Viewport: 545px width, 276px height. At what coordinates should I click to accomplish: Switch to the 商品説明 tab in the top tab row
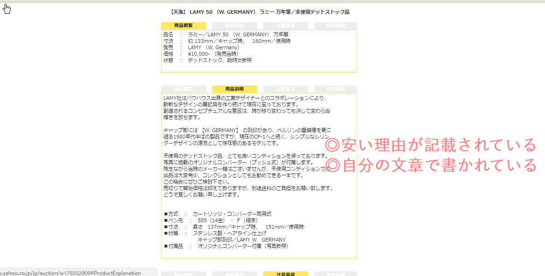tap(235, 25)
